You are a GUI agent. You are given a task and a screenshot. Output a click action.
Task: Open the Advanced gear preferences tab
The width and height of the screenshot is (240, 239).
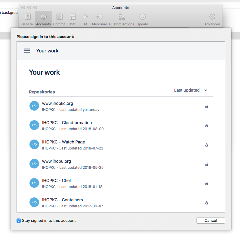pyautogui.click(x=212, y=20)
